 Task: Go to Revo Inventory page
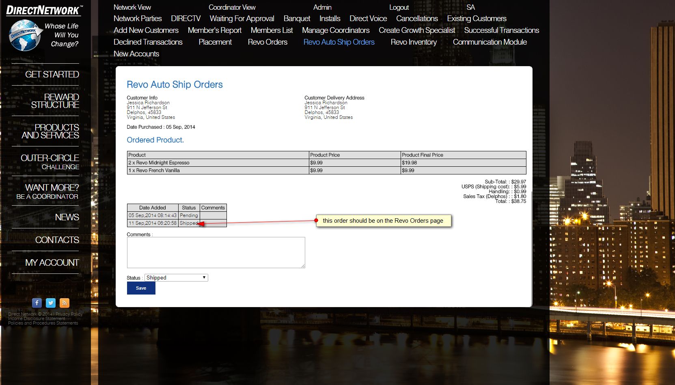coord(414,42)
